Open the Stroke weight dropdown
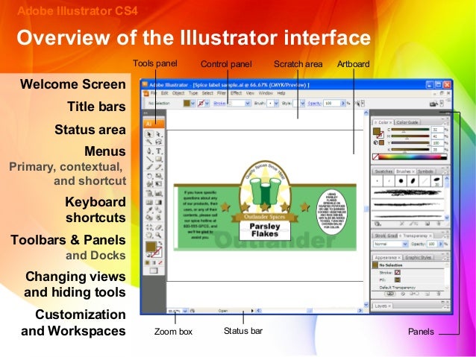This screenshot has height=357, width=476. coord(248,104)
